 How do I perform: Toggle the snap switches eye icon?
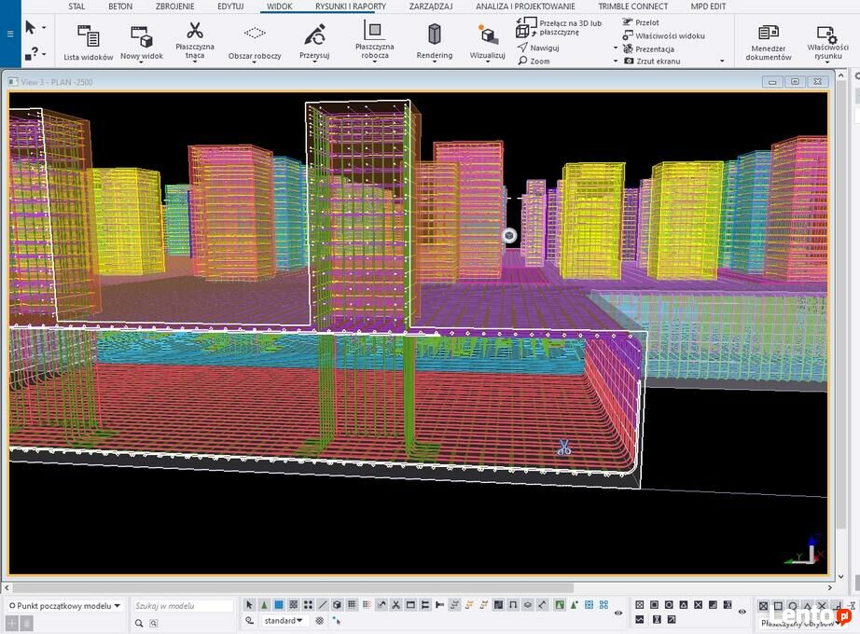pyautogui.click(x=742, y=612)
